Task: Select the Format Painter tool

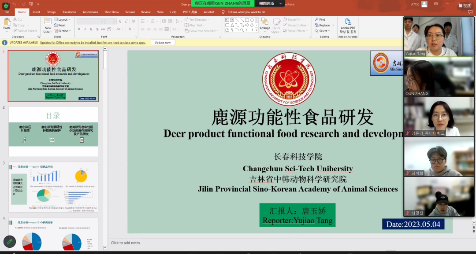Action: point(26,31)
